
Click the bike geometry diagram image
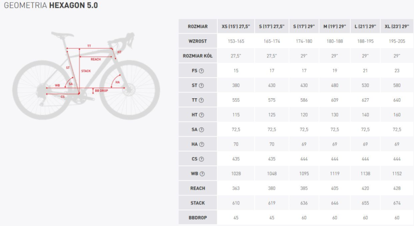86,75
